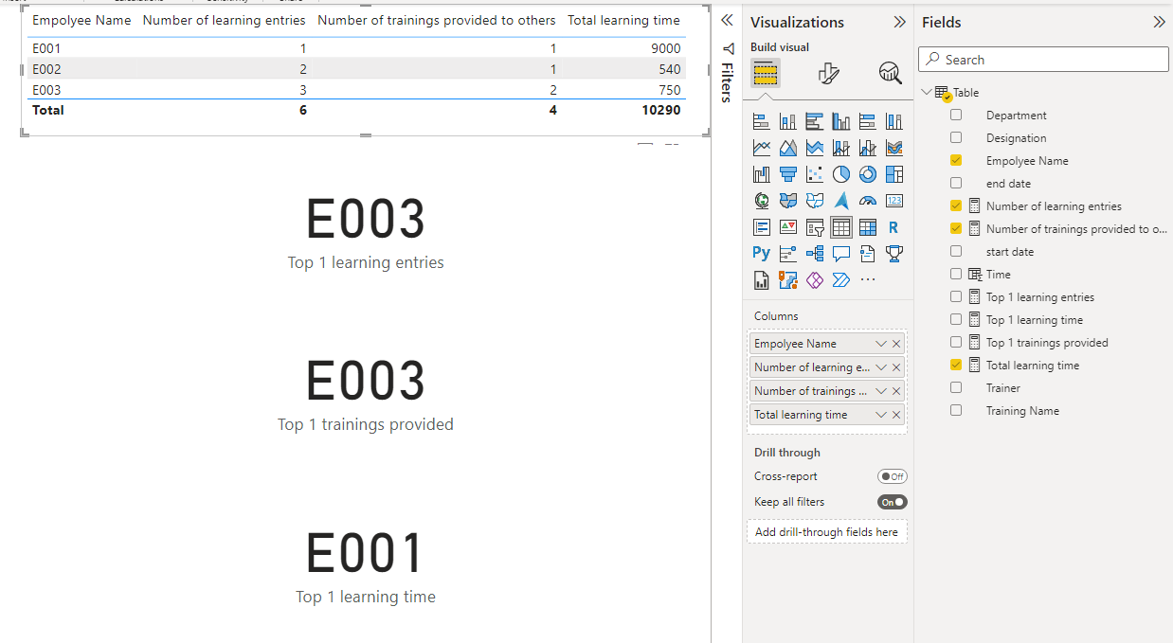The width and height of the screenshot is (1173, 643).
Task: Select the Slicer visual
Action: (x=814, y=227)
